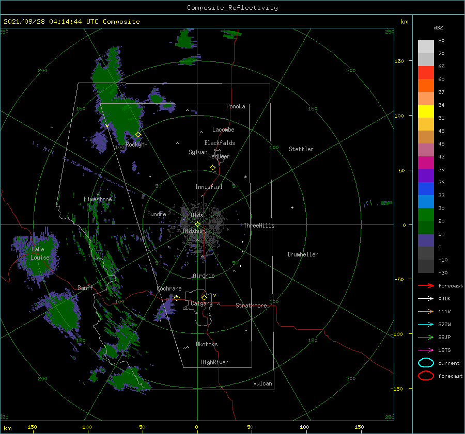Click the yellow 100 value on right axis
Image resolution: width=465 pixels, height=434 pixels.
tap(399, 116)
